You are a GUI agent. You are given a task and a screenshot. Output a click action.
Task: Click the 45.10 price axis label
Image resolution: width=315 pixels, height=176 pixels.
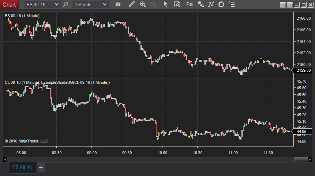tap(301, 121)
